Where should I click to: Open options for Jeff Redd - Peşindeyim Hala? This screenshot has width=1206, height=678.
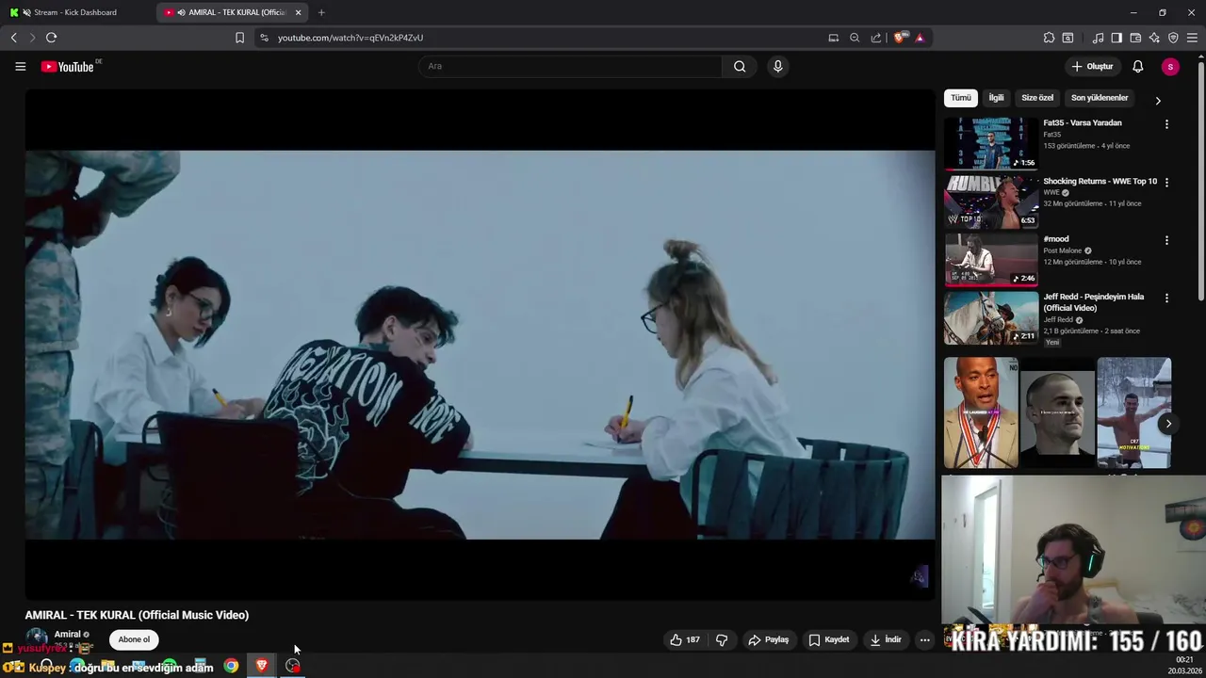1166,299
